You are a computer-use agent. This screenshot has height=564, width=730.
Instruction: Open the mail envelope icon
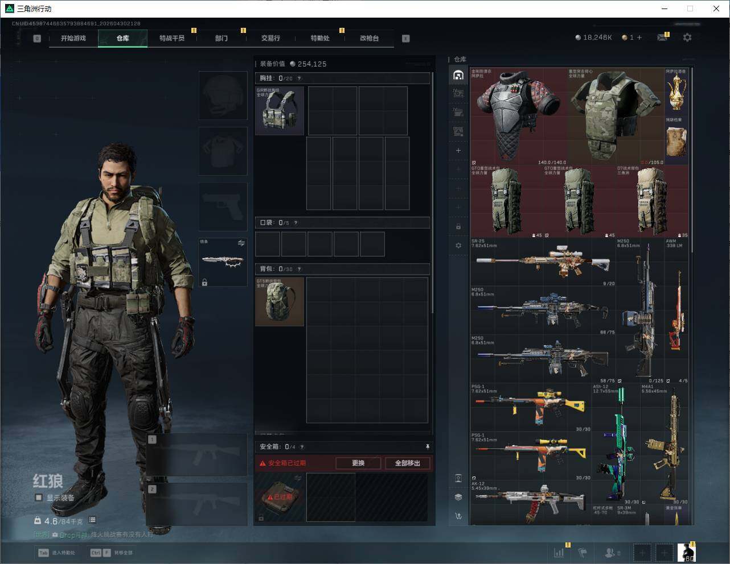click(662, 38)
